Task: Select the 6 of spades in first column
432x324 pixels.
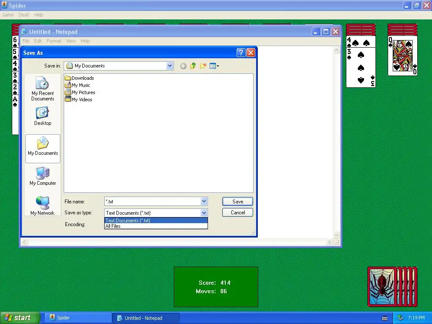Action: [15, 41]
